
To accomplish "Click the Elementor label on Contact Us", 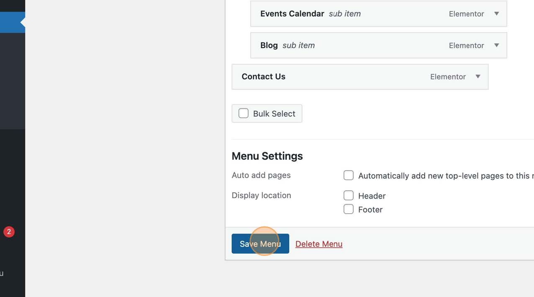I will pos(448,77).
